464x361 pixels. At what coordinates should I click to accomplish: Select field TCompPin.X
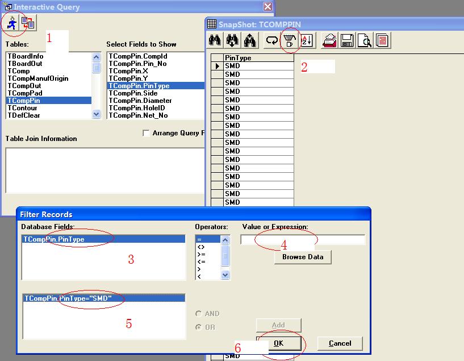click(x=156, y=71)
